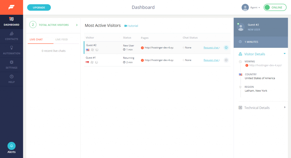Viewport: 291px width, 158px height.
Task: Click the Upgrade button
Action: pyautogui.click(x=39, y=7)
